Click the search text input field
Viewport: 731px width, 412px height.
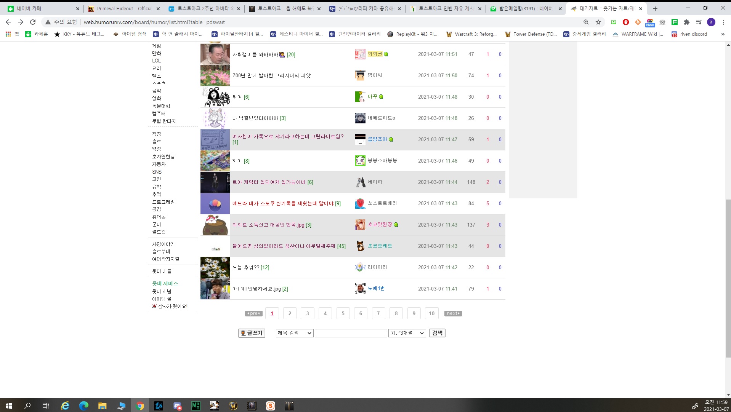[x=351, y=333]
